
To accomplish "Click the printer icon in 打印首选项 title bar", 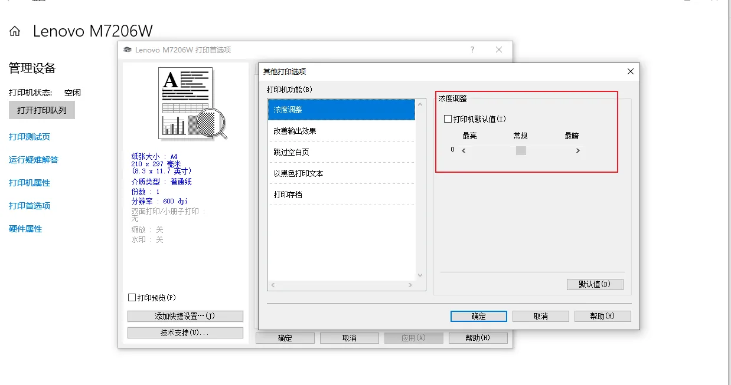I will [127, 50].
